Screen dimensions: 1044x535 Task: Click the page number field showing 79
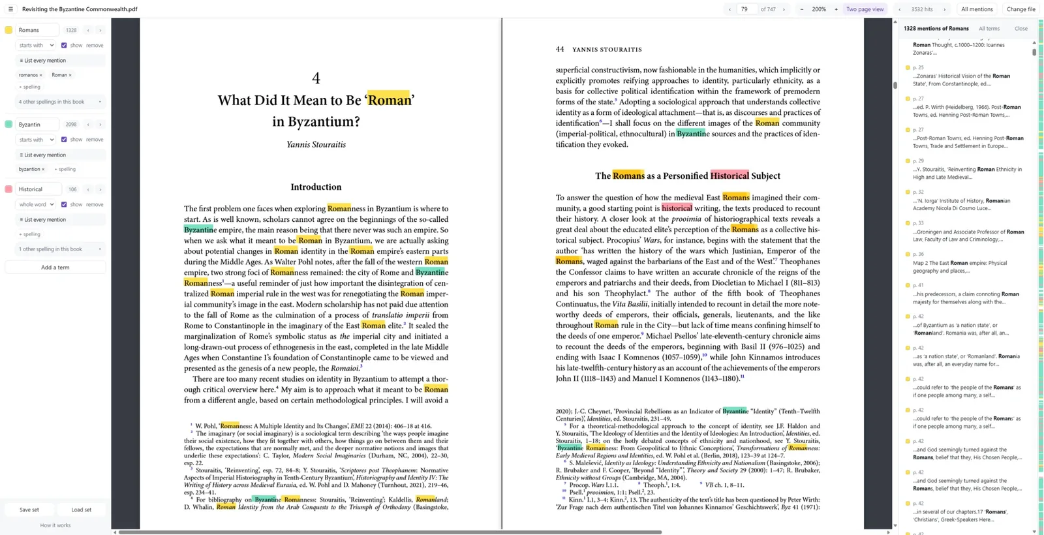(746, 9)
